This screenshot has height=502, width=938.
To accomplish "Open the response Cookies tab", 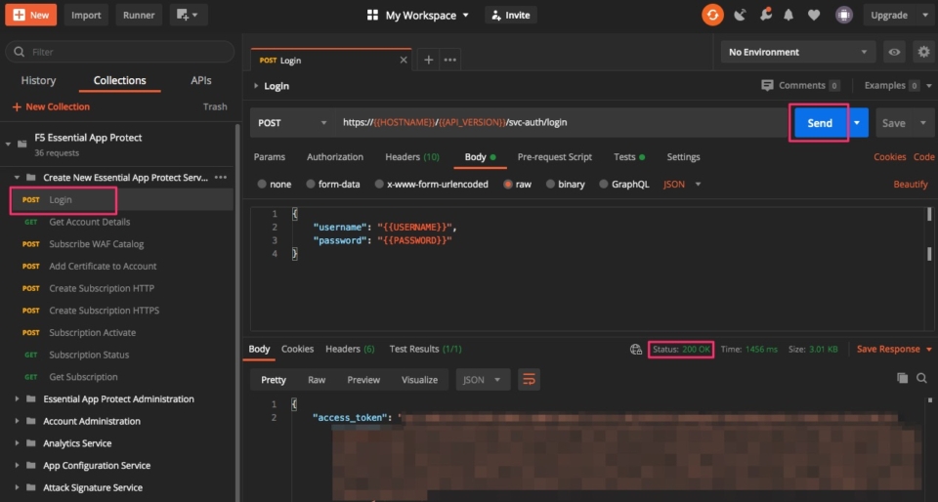I will click(x=297, y=349).
